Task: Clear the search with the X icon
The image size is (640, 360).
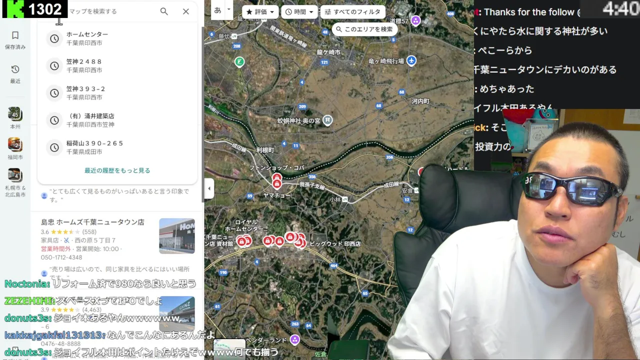Action: point(186,11)
